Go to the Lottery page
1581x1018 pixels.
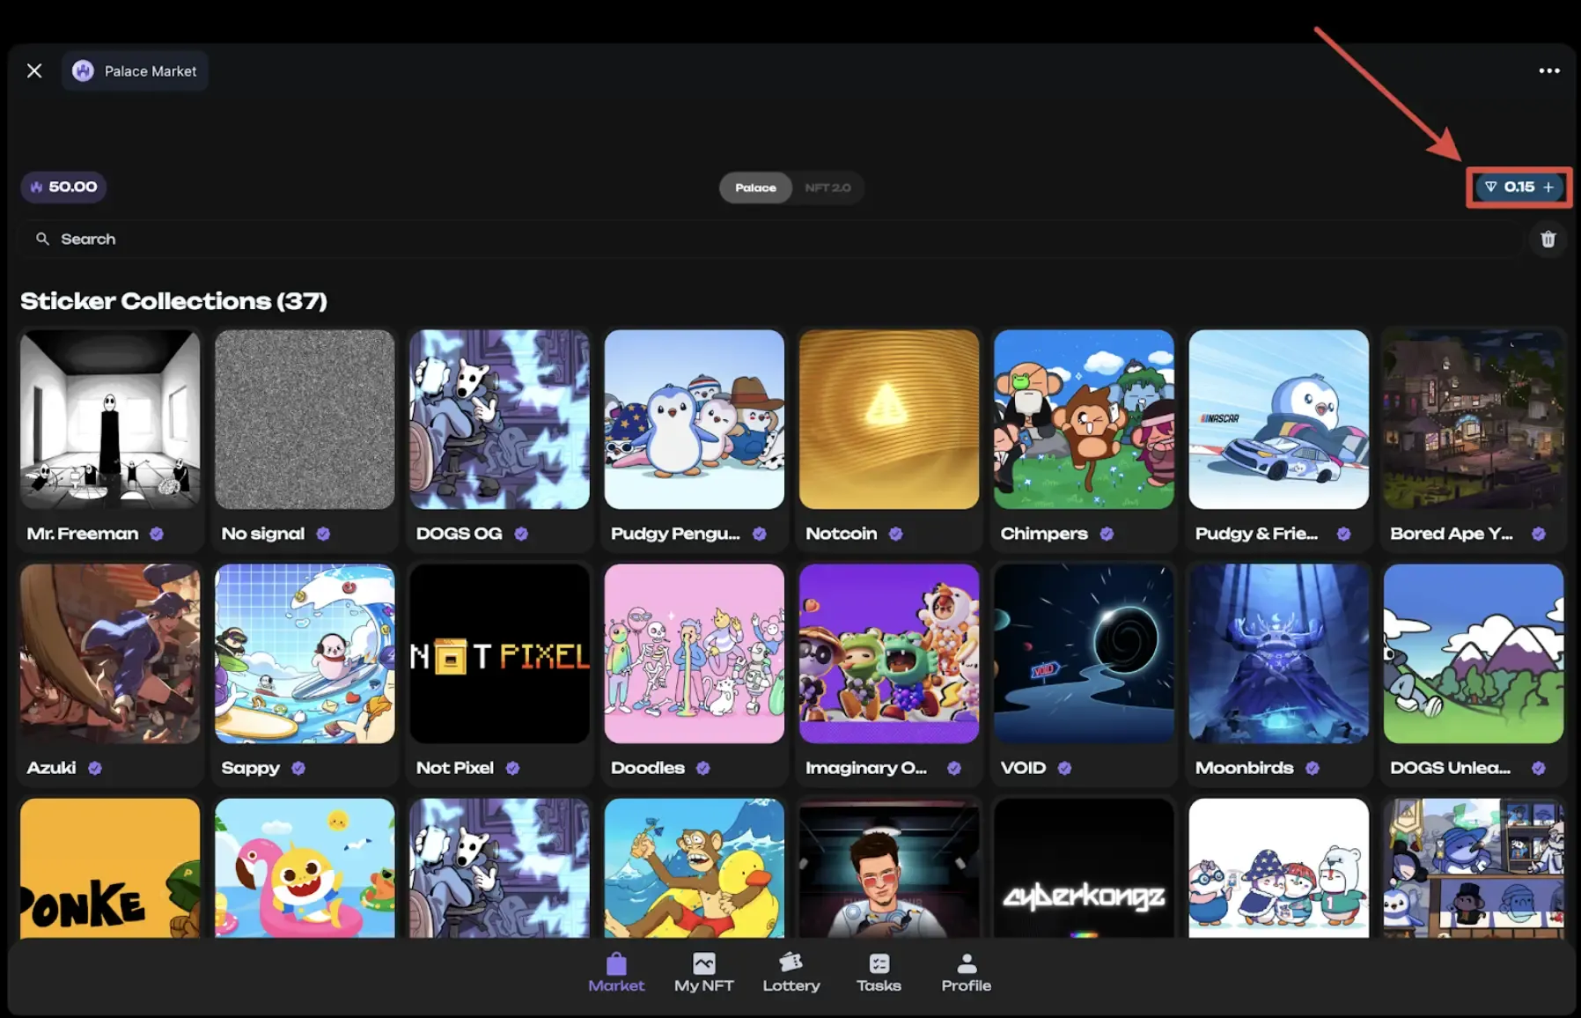(790, 972)
